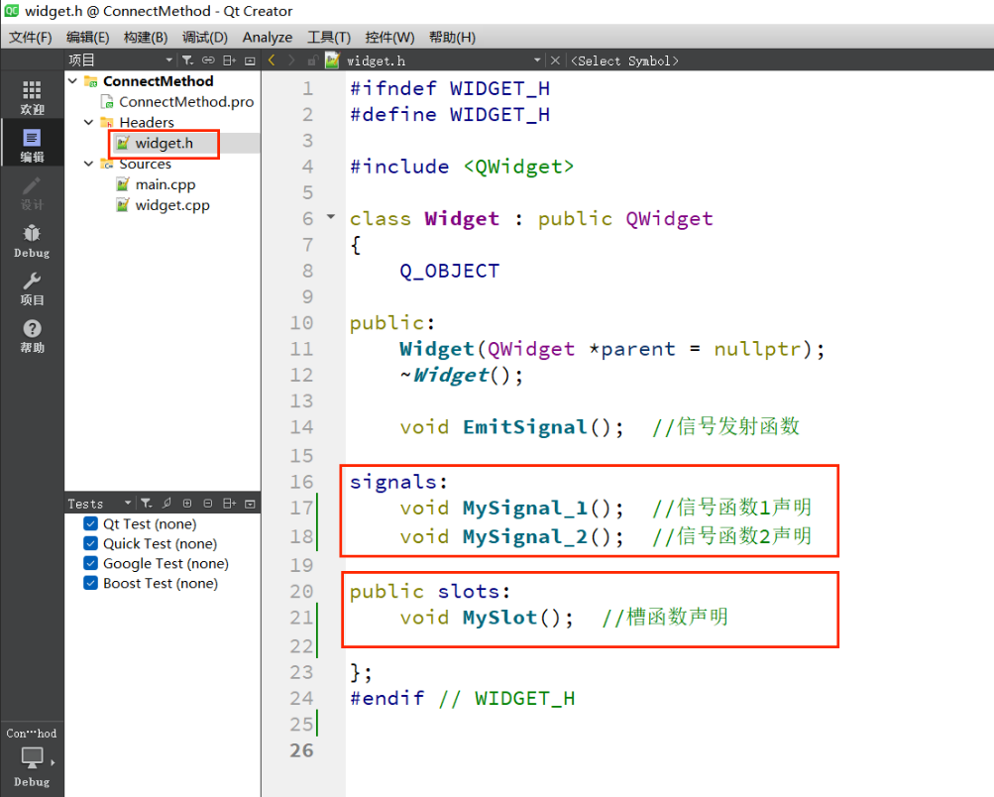This screenshot has width=994, height=797.
Task: Select main.cpp in Sources folder
Action: point(165,184)
